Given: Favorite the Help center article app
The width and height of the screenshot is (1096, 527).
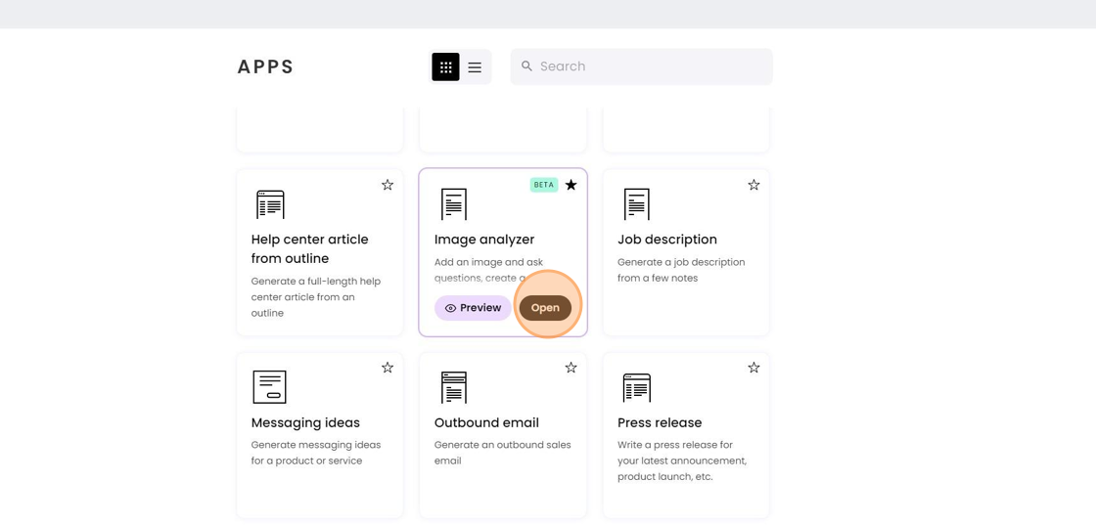Looking at the screenshot, I should [388, 185].
